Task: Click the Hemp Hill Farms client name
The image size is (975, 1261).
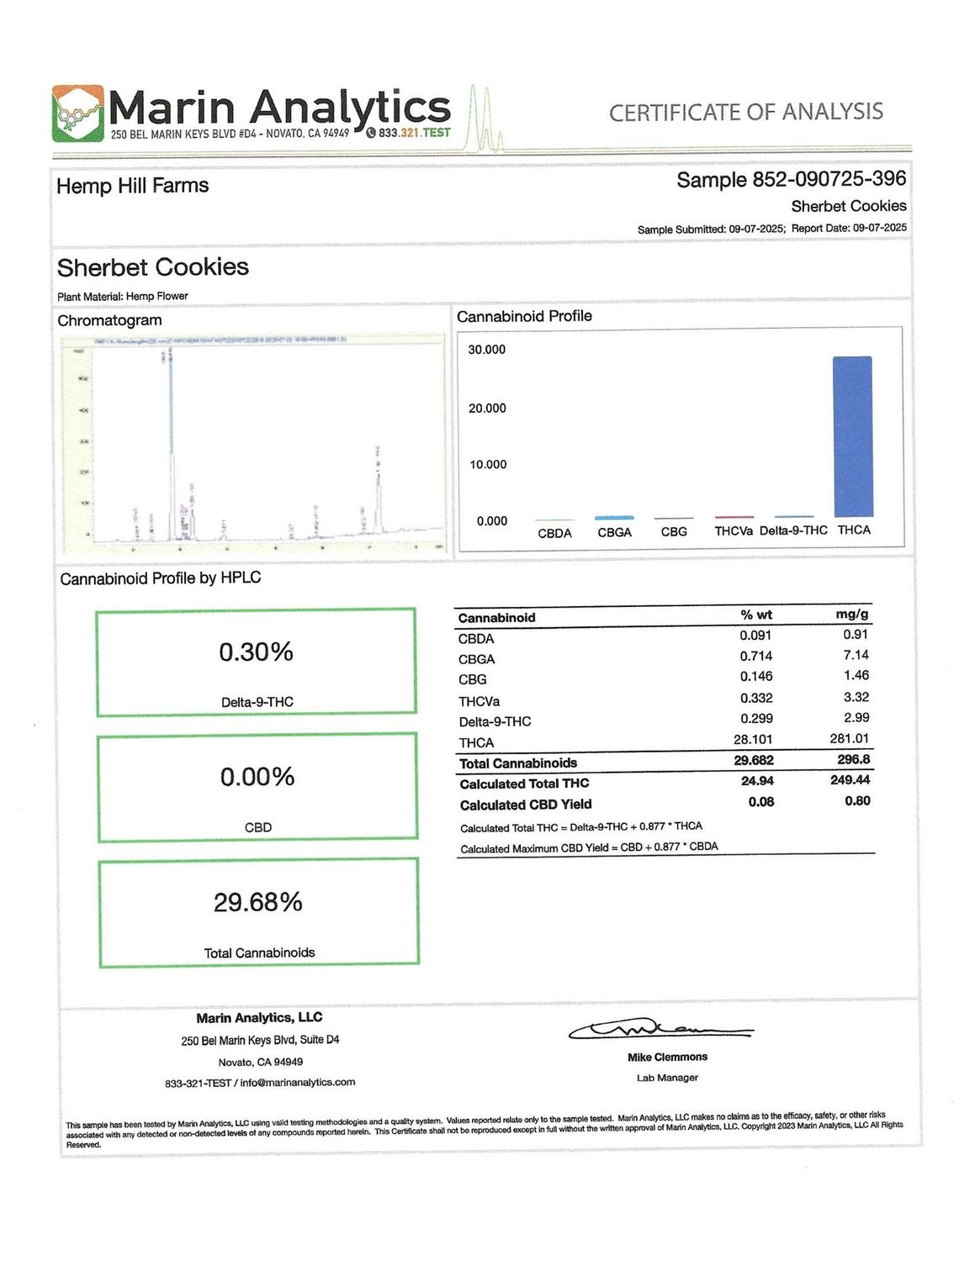Action: click(133, 186)
